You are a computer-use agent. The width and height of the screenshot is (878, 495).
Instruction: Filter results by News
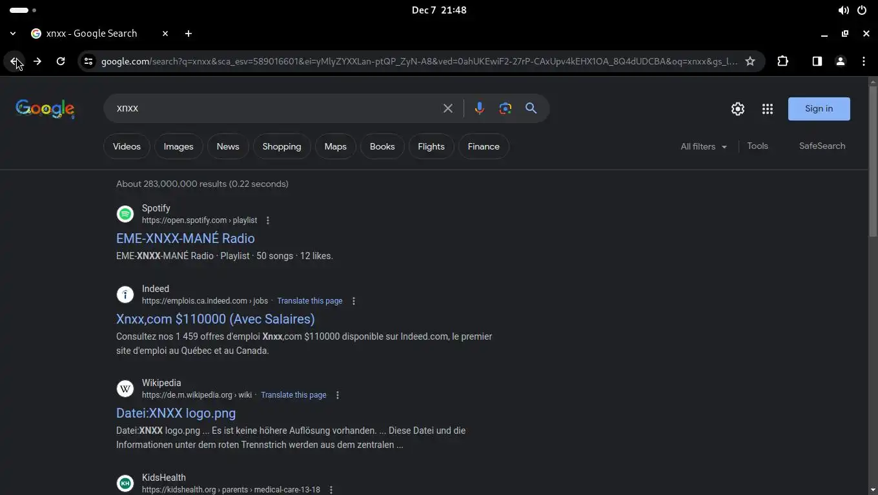tap(228, 146)
